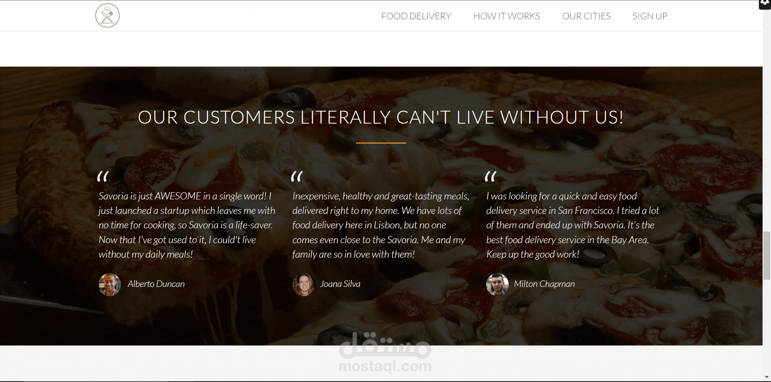
Task: Click the orange divider under the heading
Action: pyautogui.click(x=381, y=142)
